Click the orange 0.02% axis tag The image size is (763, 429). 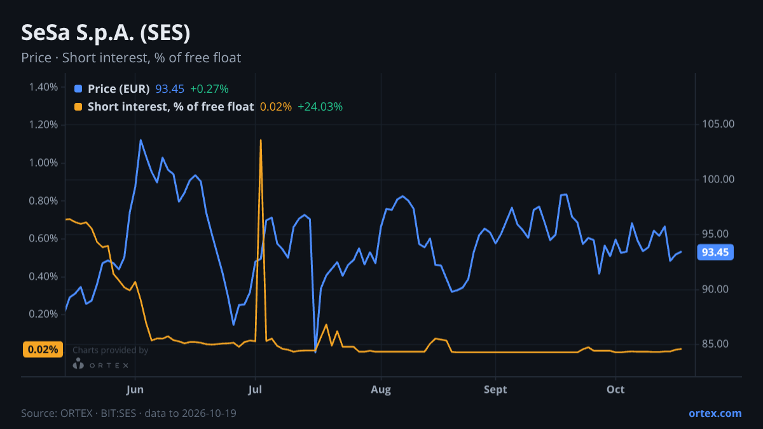pyautogui.click(x=43, y=349)
